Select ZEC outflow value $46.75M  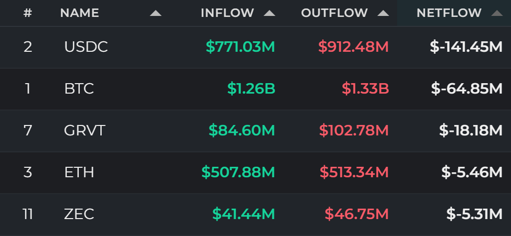pyautogui.click(x=357, y=214)
